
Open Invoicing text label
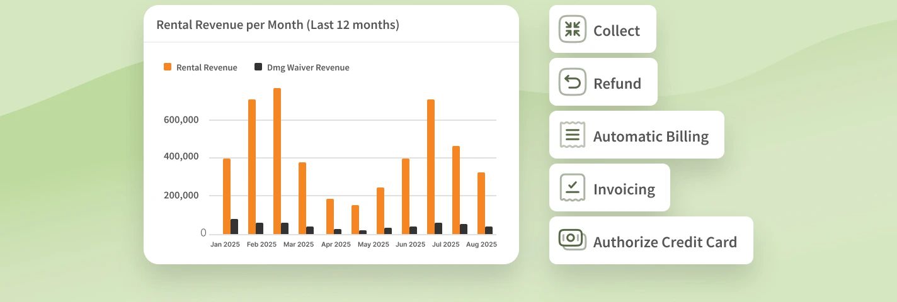(624, 189)
